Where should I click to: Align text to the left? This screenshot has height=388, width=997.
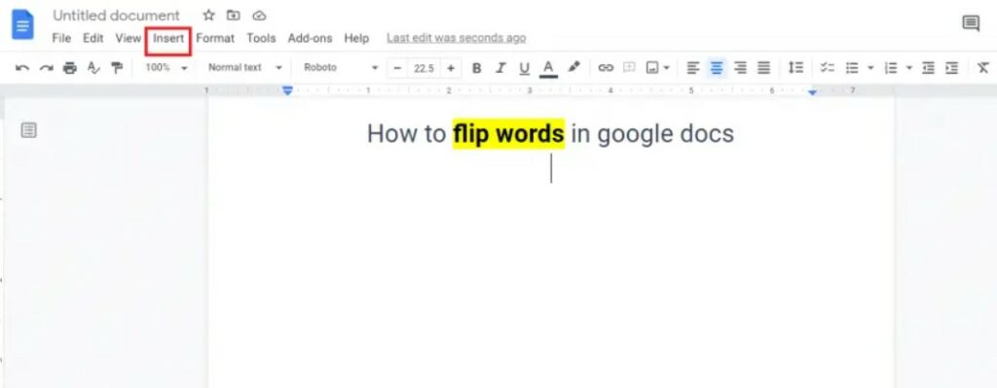[693, 68]
